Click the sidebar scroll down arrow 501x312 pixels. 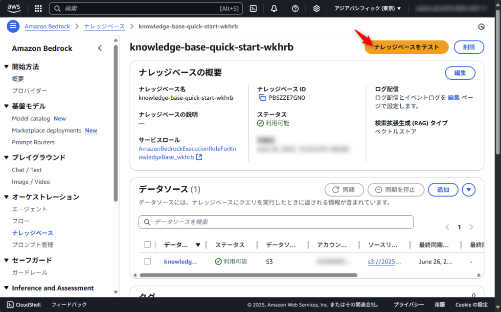click(115, 292)
